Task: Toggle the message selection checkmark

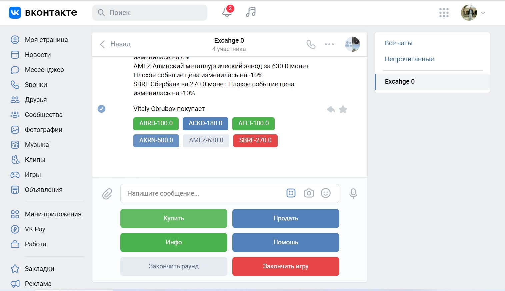Action: (101, 109)
